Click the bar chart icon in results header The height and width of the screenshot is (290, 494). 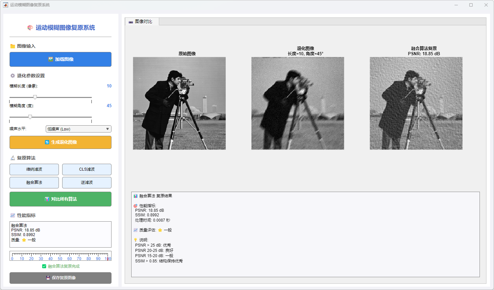[x=136, y=196]
